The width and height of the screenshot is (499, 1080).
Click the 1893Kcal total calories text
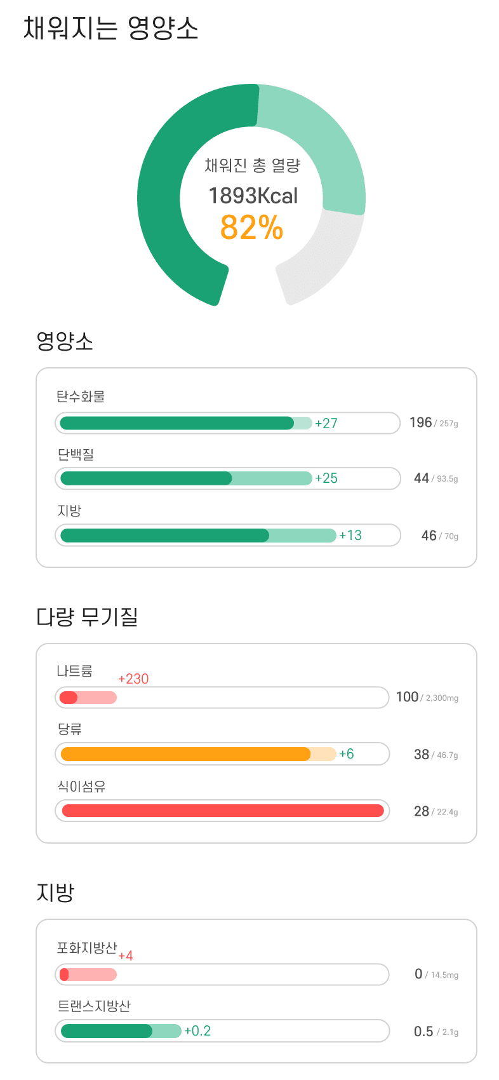click(253, 196)
